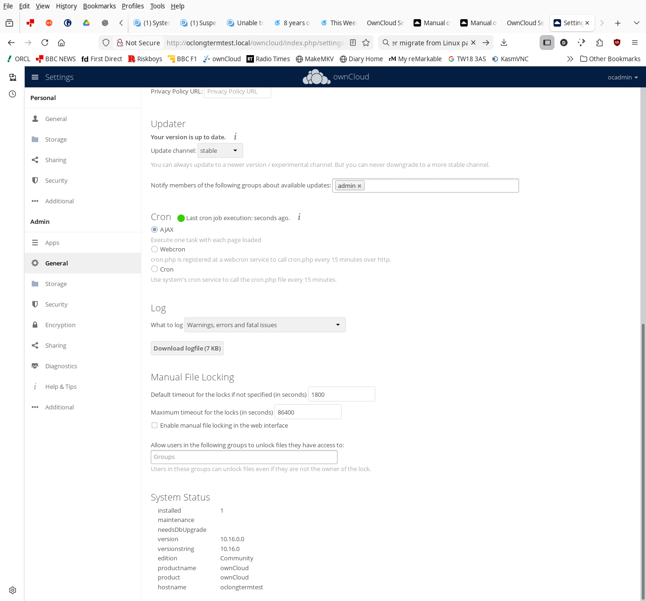Image resolution: width=646 pixels, height=601 pixels.
Task: Open the History menu in menu bar
Action: pos(66,6)
